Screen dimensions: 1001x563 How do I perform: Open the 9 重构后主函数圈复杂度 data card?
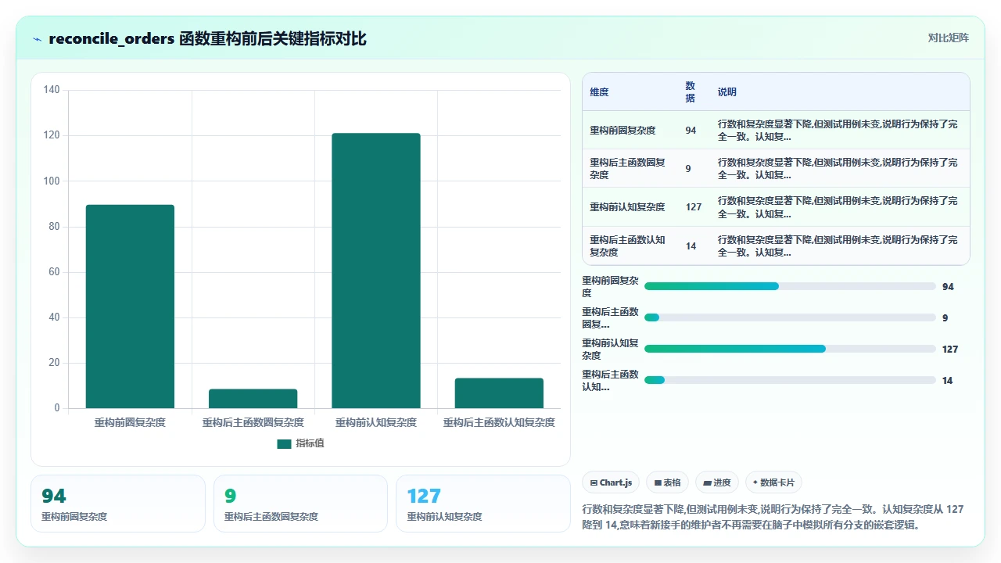coord(300,504)
